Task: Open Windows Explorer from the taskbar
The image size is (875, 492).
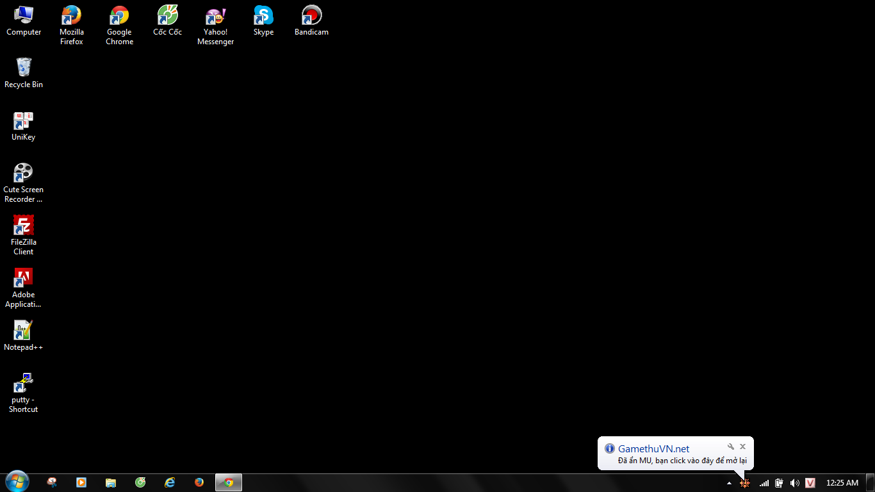Action: tap(111, 482)
